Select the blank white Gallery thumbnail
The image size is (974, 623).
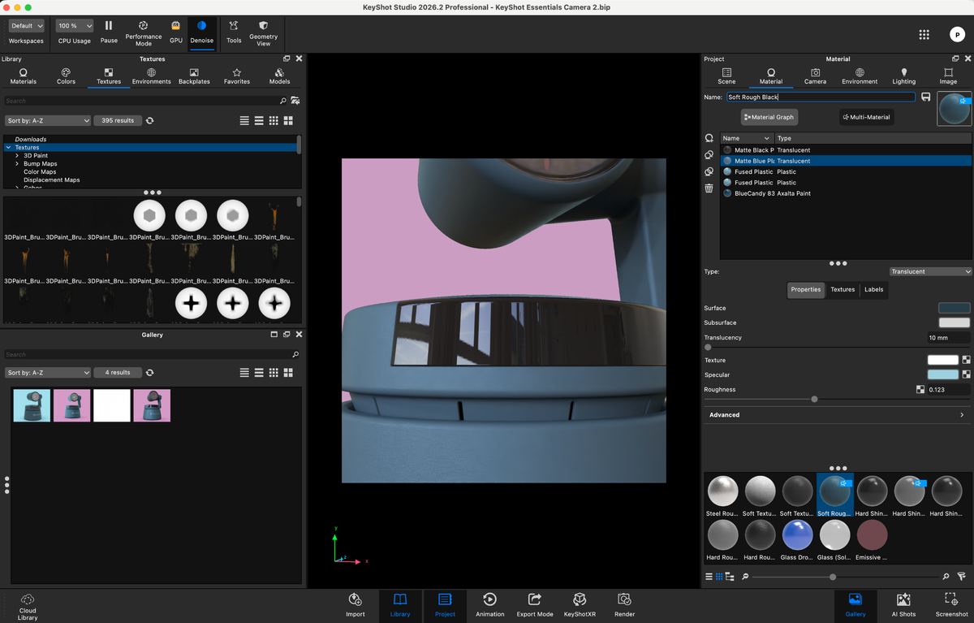click(112, 405)
